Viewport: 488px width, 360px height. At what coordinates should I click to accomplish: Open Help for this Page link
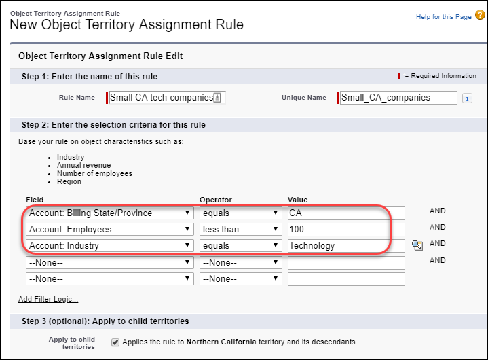click(443, 17)
